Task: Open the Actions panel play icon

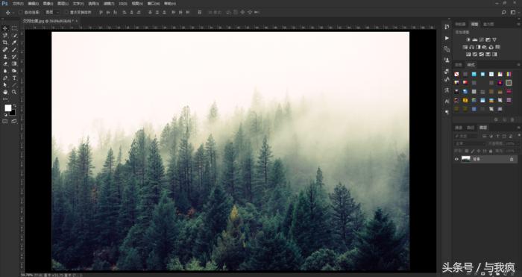Action: (447, 38)
